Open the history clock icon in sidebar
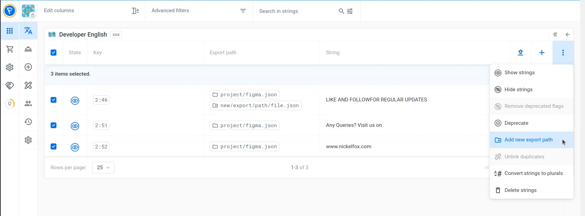 [28, 122]
